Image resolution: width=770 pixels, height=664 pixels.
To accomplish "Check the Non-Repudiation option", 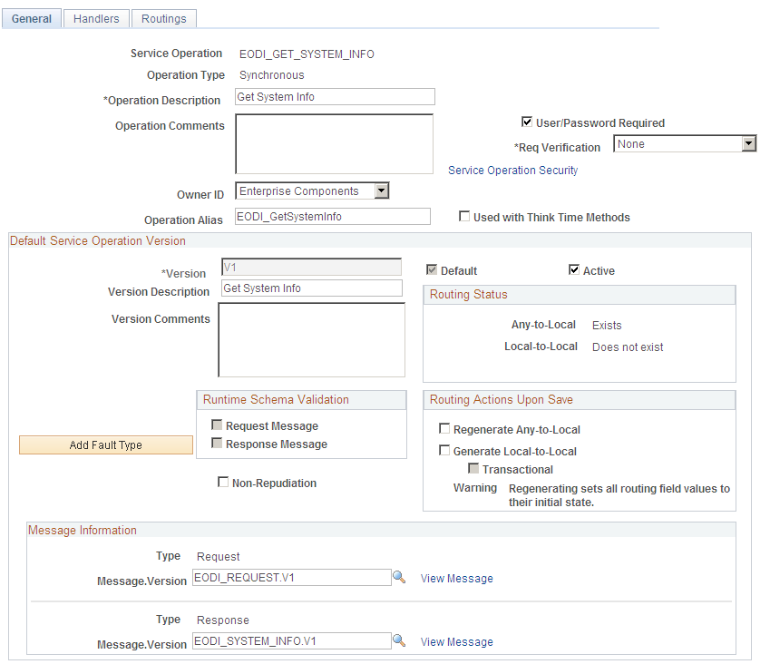I will pyautogui.click(x=223, y=482).
